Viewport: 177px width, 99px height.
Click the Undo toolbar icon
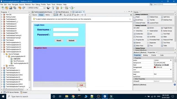pyautogui.click(x=20, y=8)
